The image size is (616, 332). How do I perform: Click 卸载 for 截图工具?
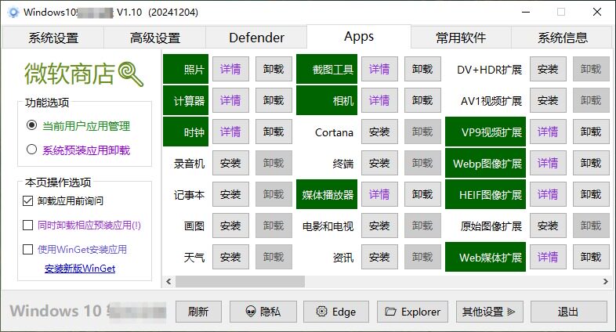click(422, 69)
